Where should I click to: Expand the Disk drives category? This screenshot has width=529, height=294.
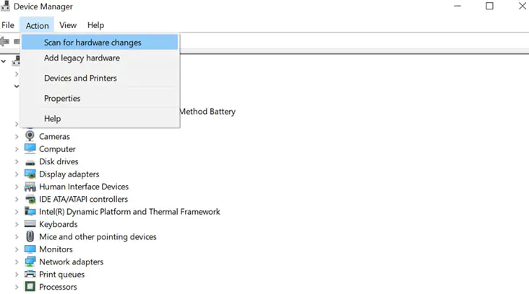pos(16,161)
